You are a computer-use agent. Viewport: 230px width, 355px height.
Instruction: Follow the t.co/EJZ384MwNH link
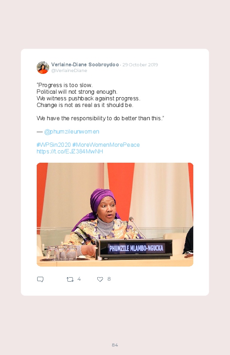(x=70, y=151)
